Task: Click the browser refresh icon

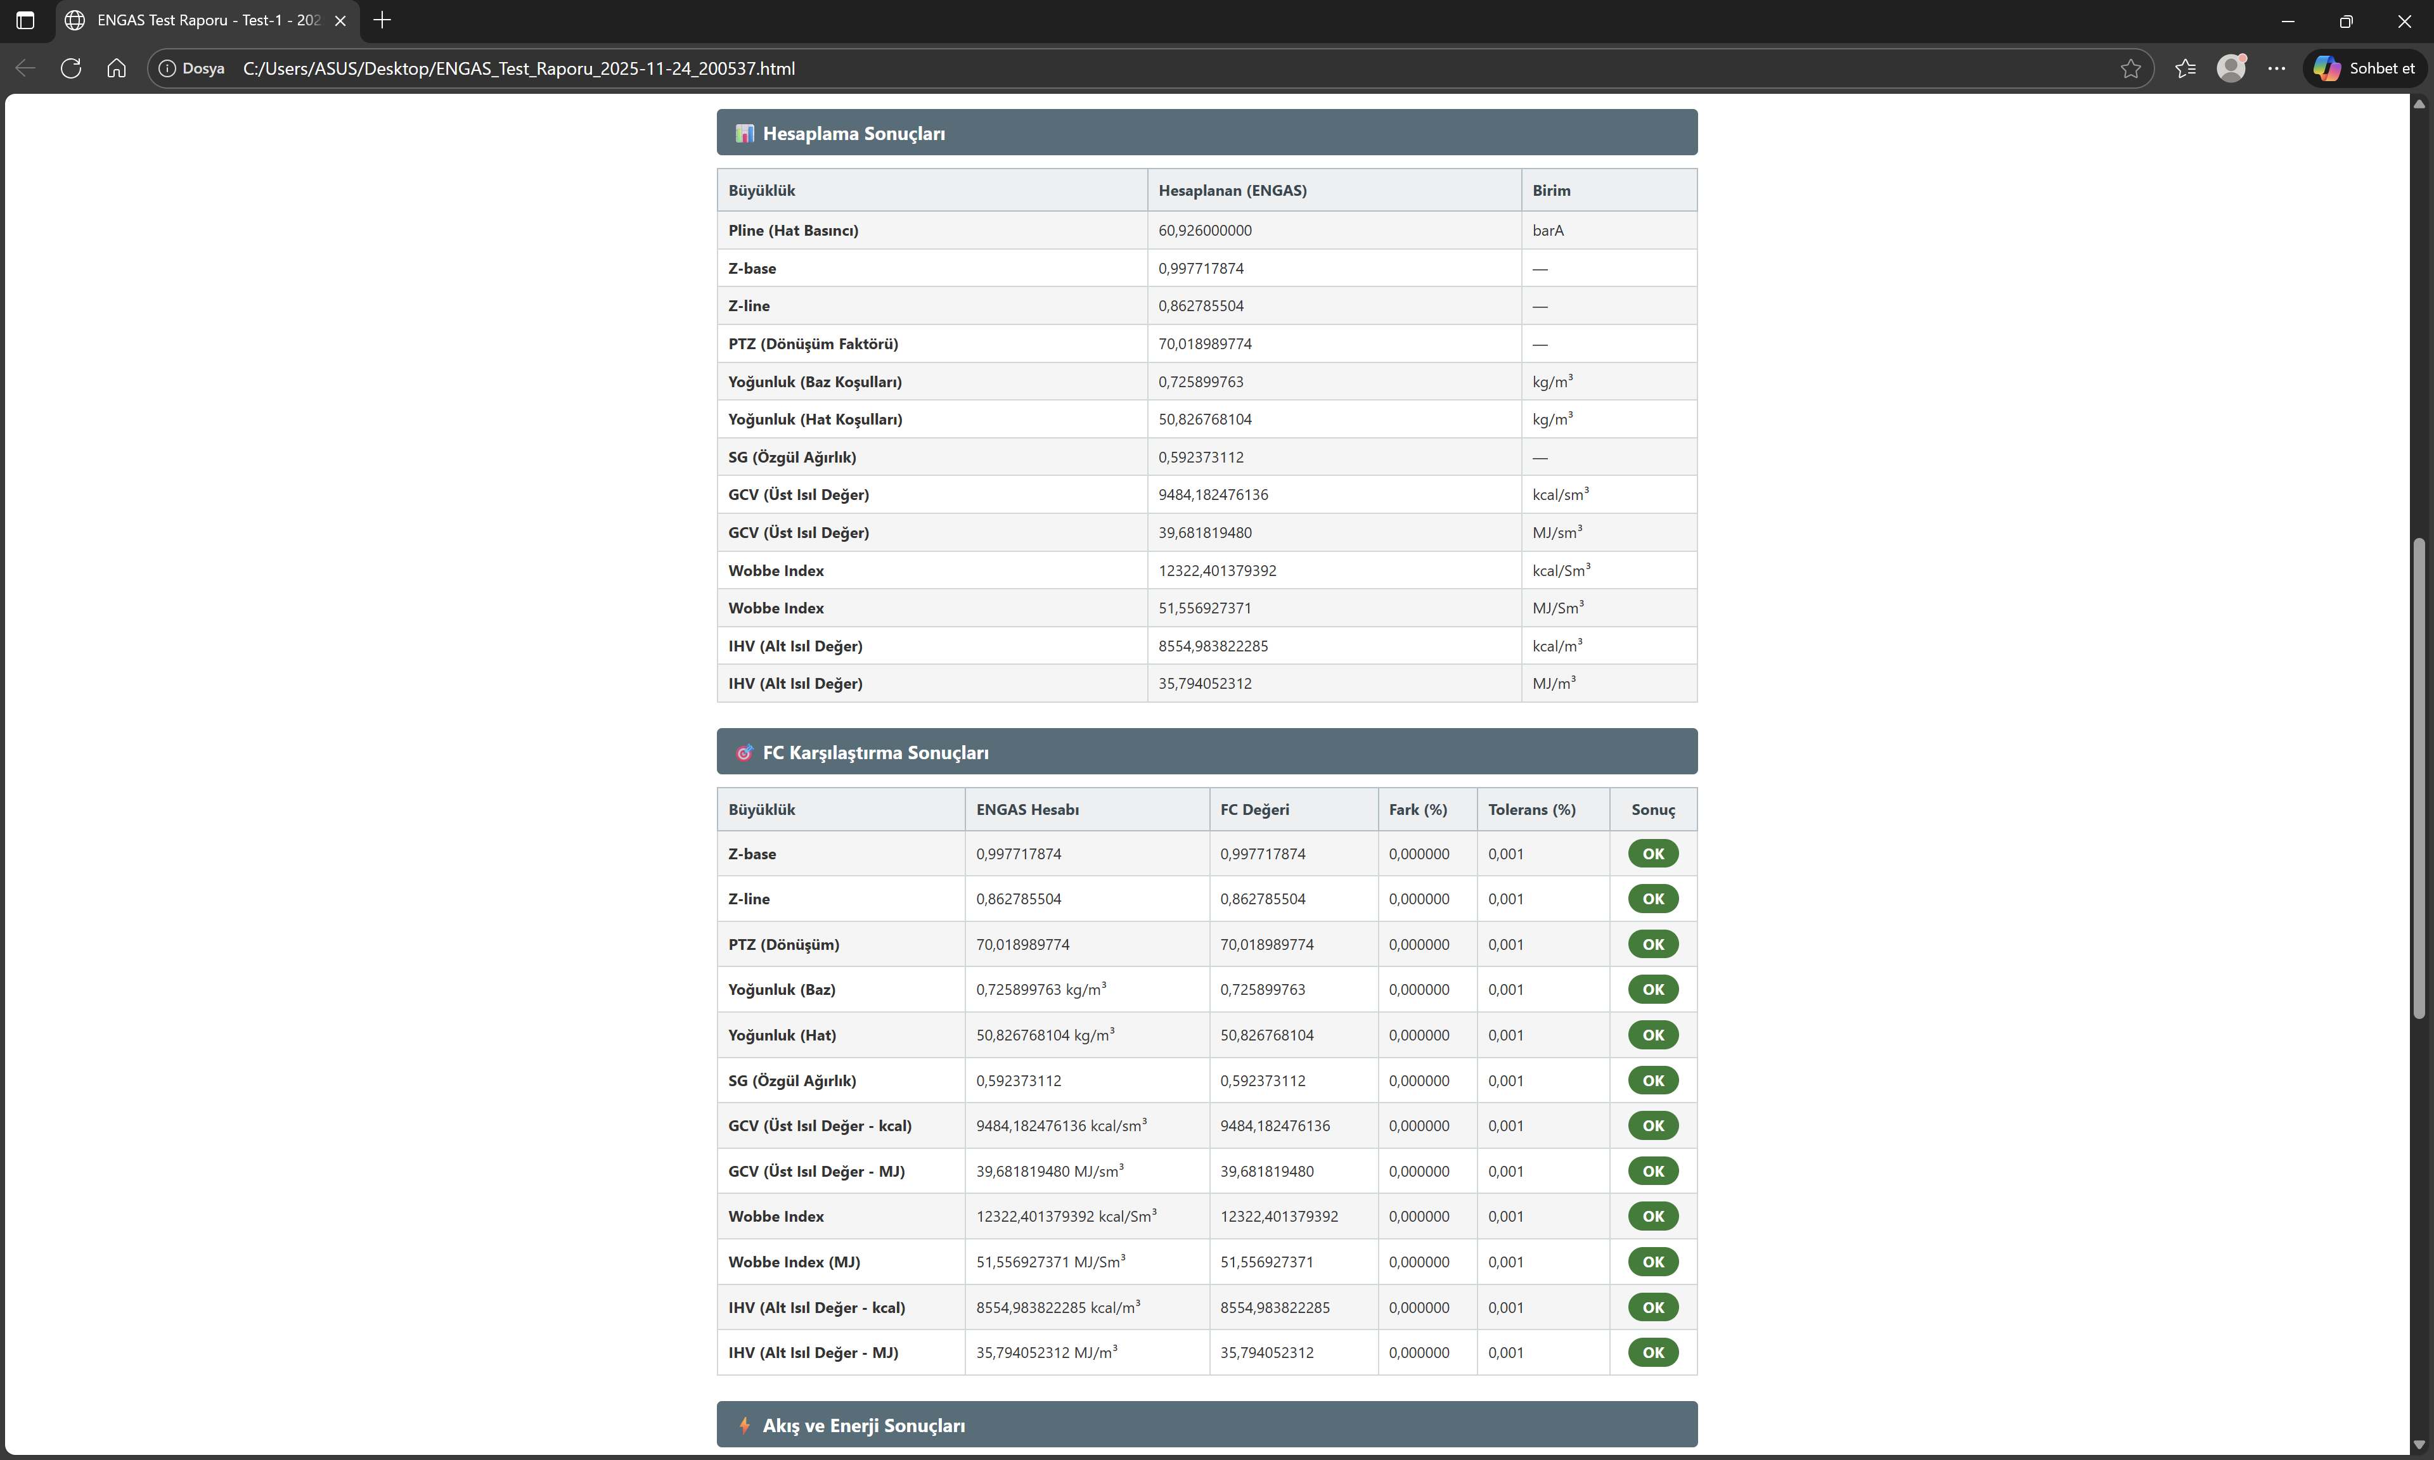Action: pyautogui.click(x=71, y=68)
